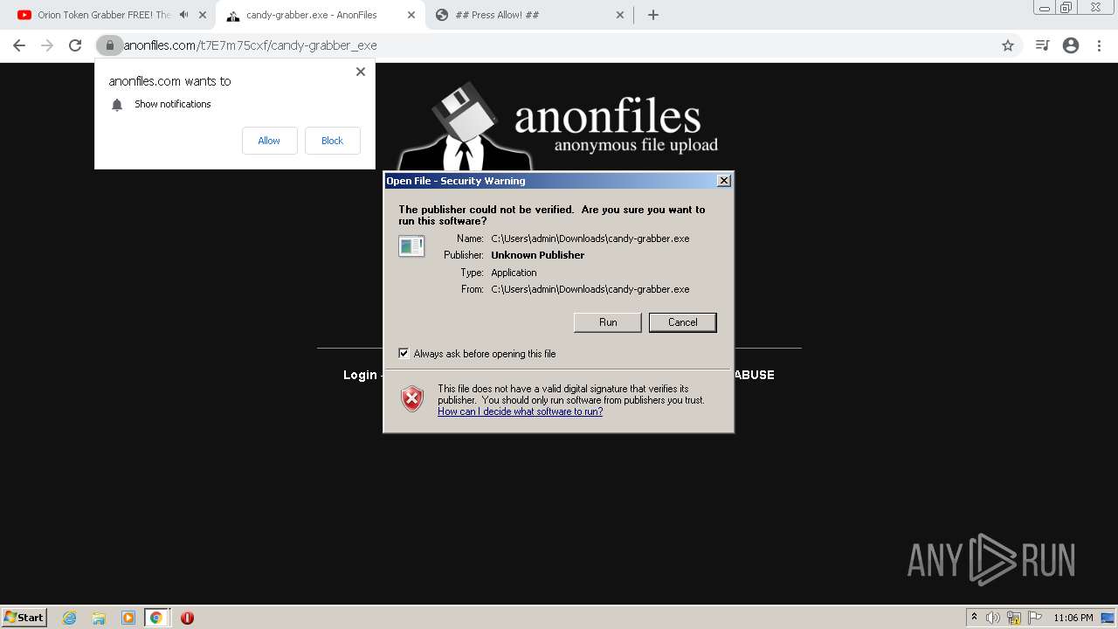This screenshot has width=1118, height=629.
Task: Open the volume speaker tray icon
Action: [993, 618]
